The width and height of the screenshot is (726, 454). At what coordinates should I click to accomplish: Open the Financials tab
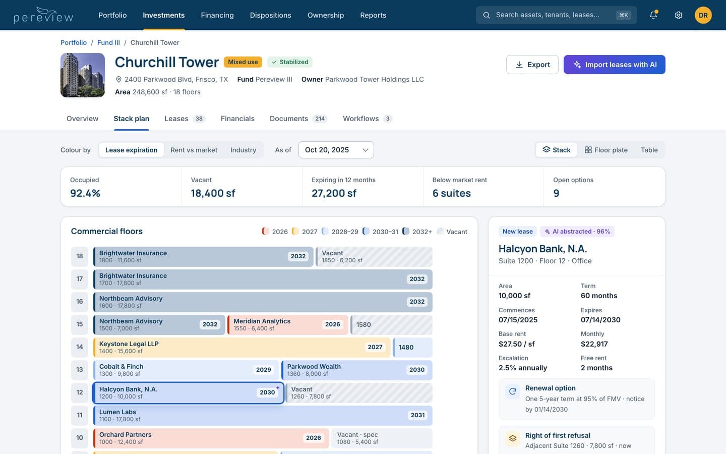[x=237, y=119]
